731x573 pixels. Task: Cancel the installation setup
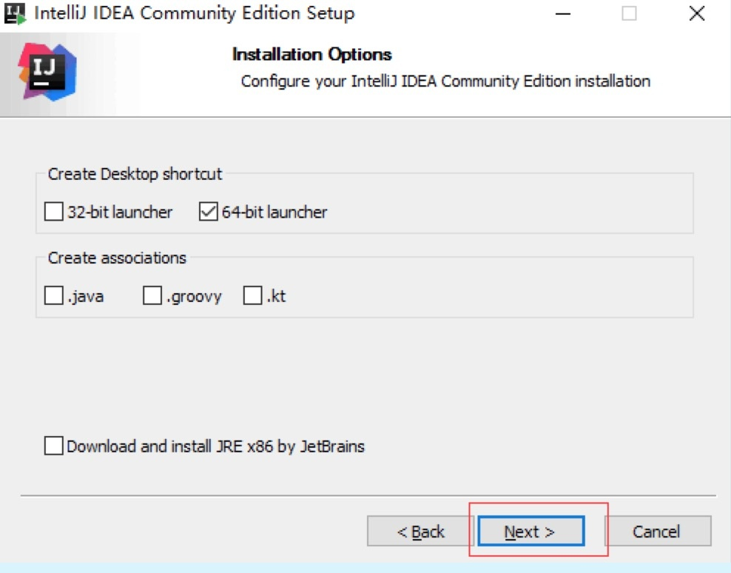coord(658,531)
